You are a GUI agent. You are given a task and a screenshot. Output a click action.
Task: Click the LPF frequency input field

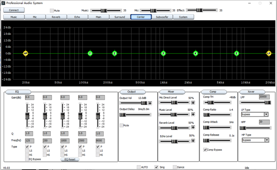pos(264,97)
